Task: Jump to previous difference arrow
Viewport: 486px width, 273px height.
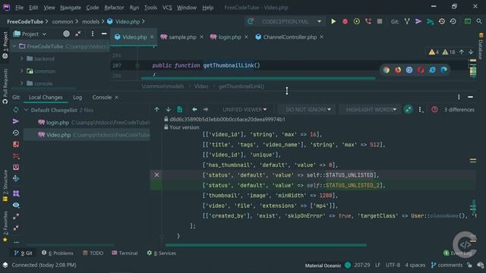Action: coord(157,109)
